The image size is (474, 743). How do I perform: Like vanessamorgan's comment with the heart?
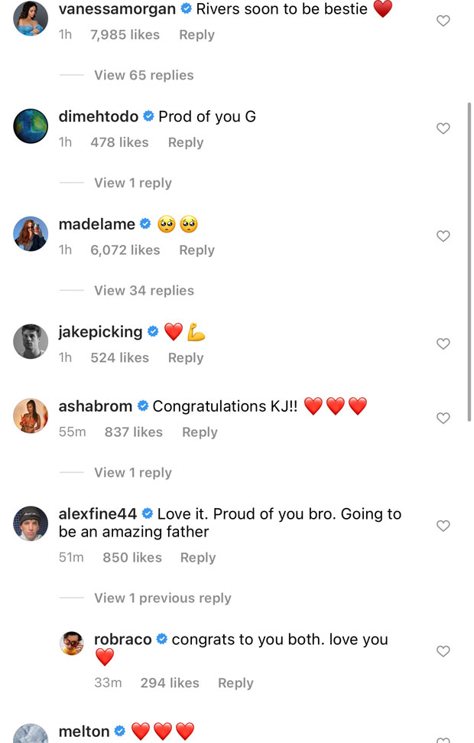coord(443,21)
